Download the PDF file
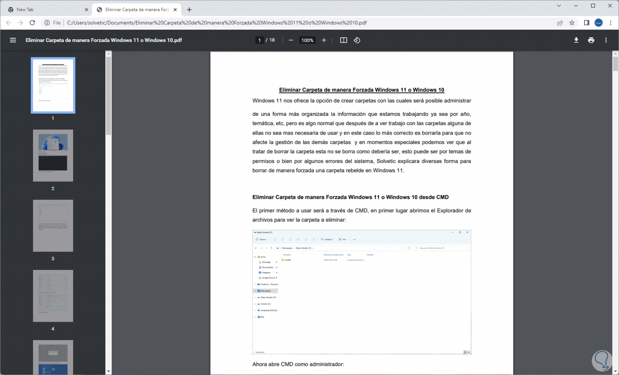The height and width of the screenshot is (375, 619). [576, 40]
